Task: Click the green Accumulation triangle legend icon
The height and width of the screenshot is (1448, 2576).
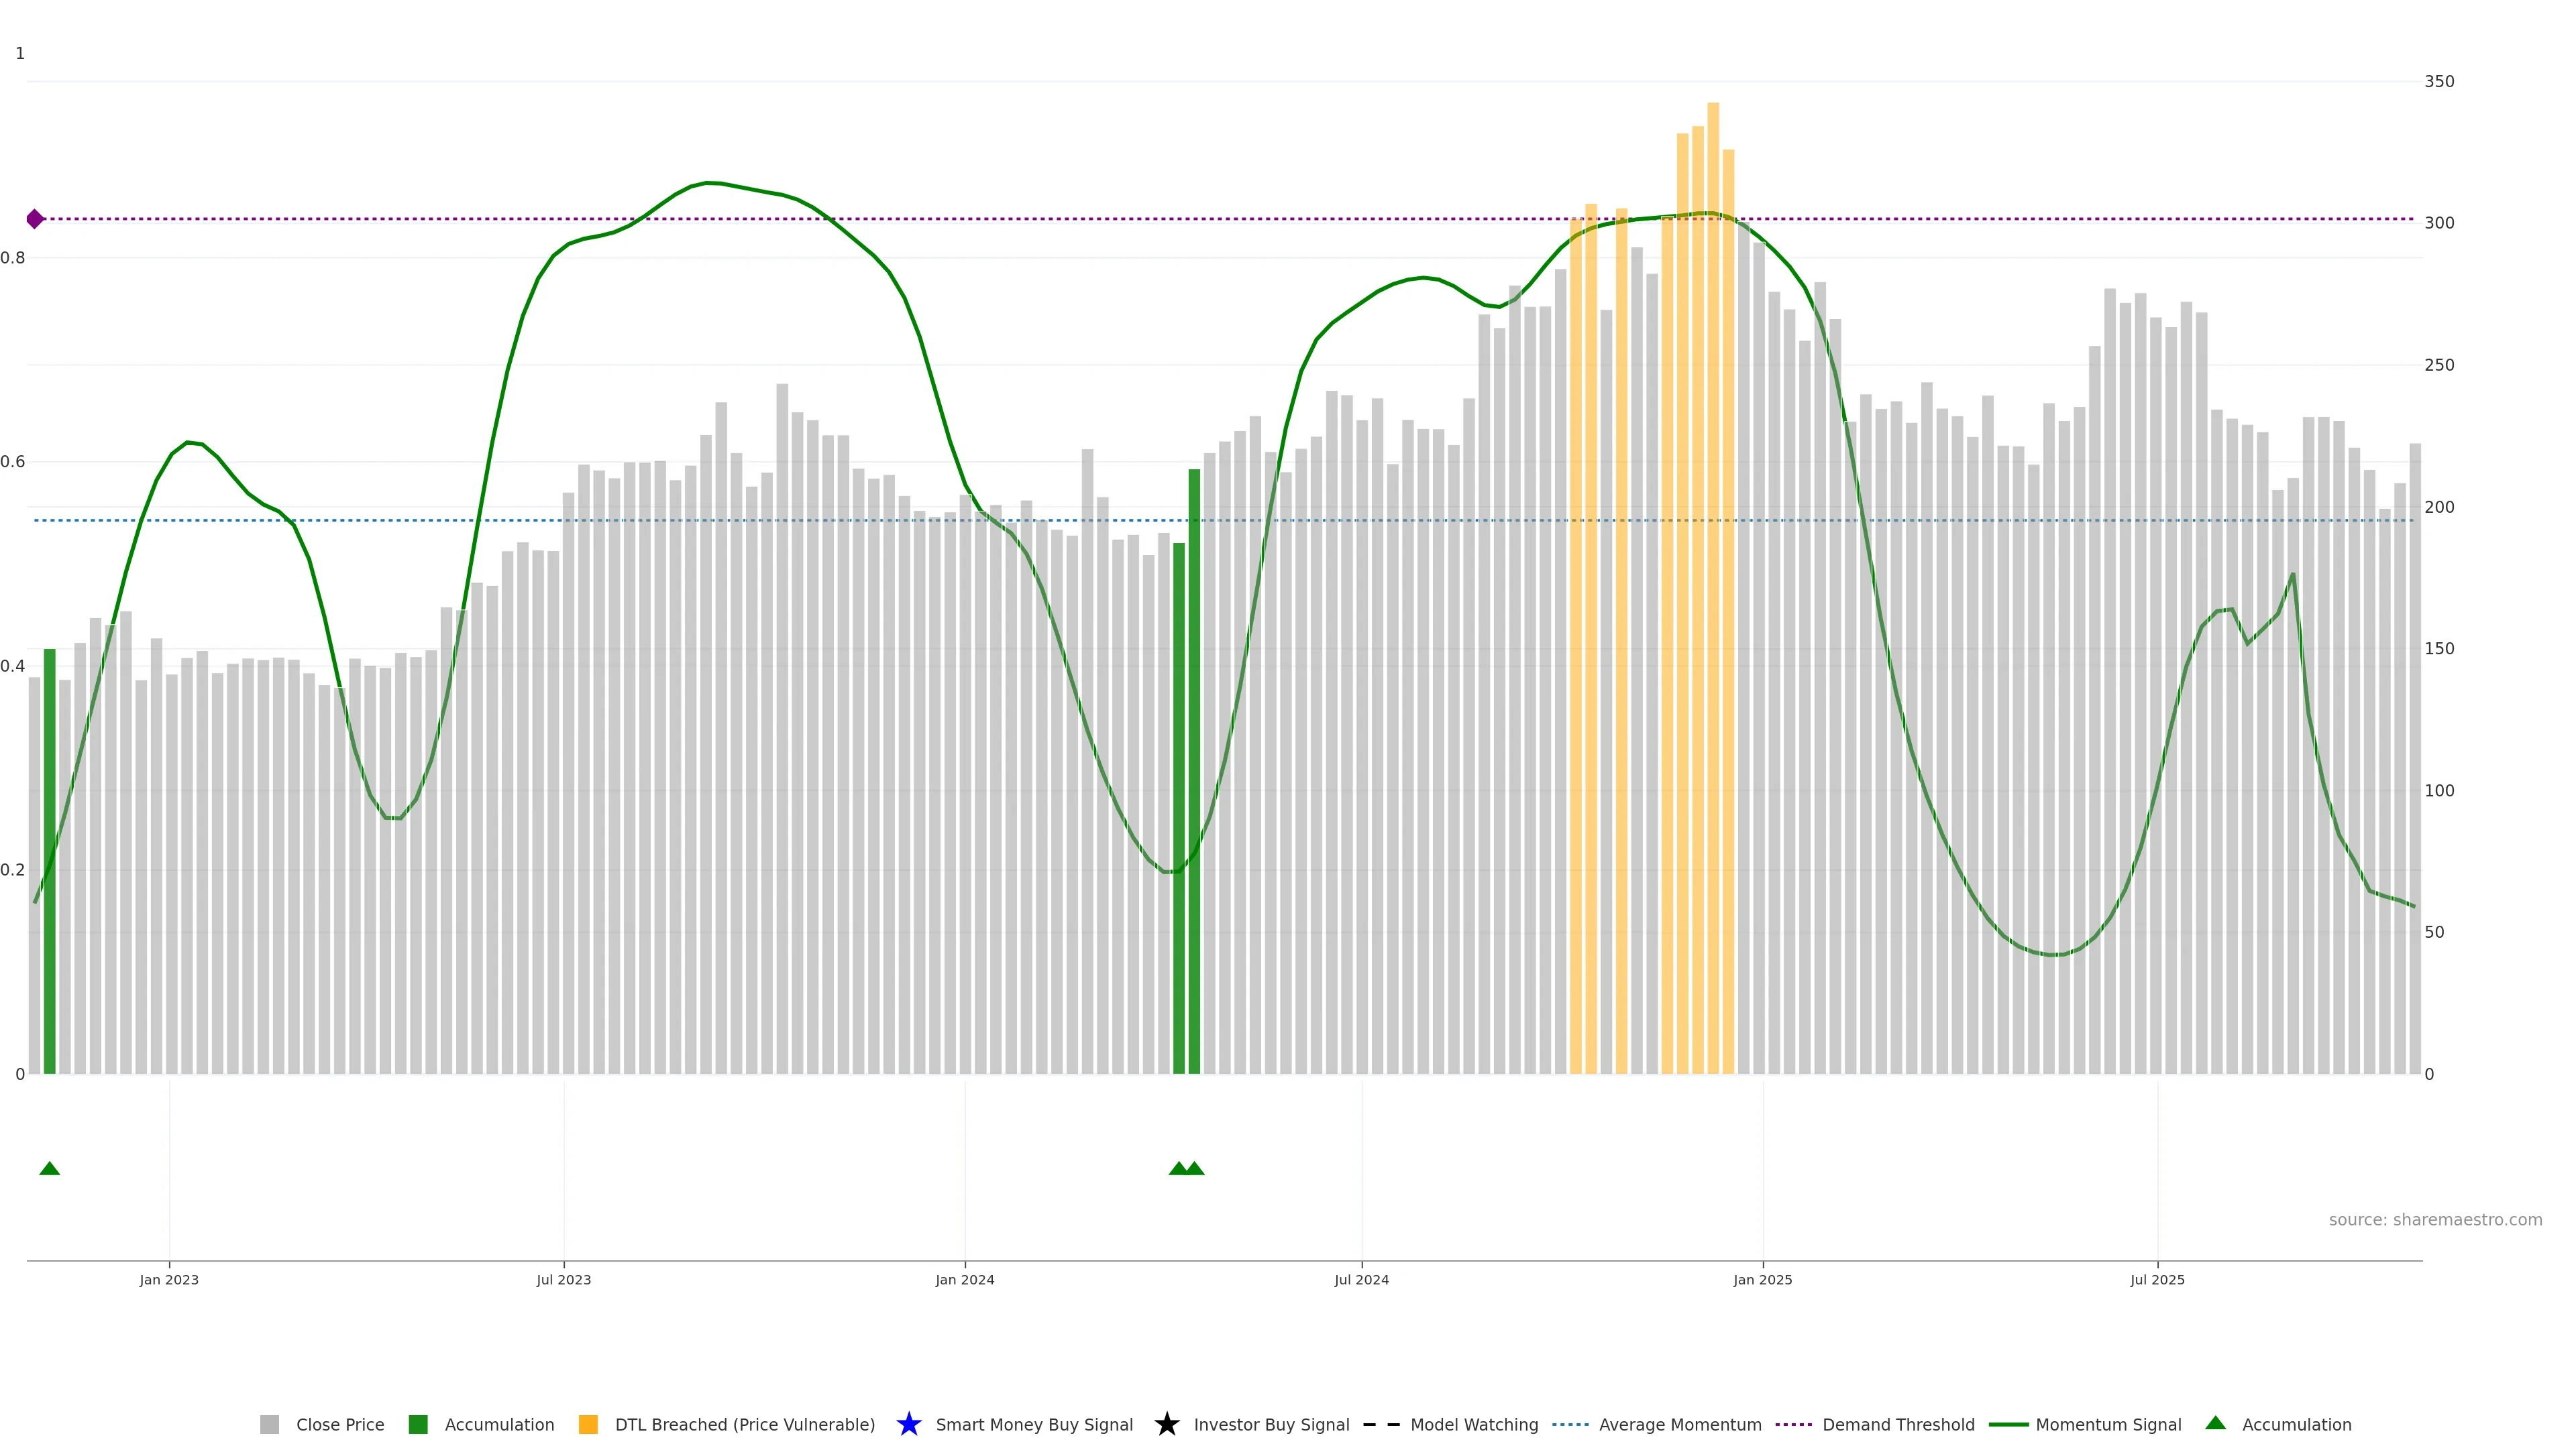Action: point(2215,1423)
